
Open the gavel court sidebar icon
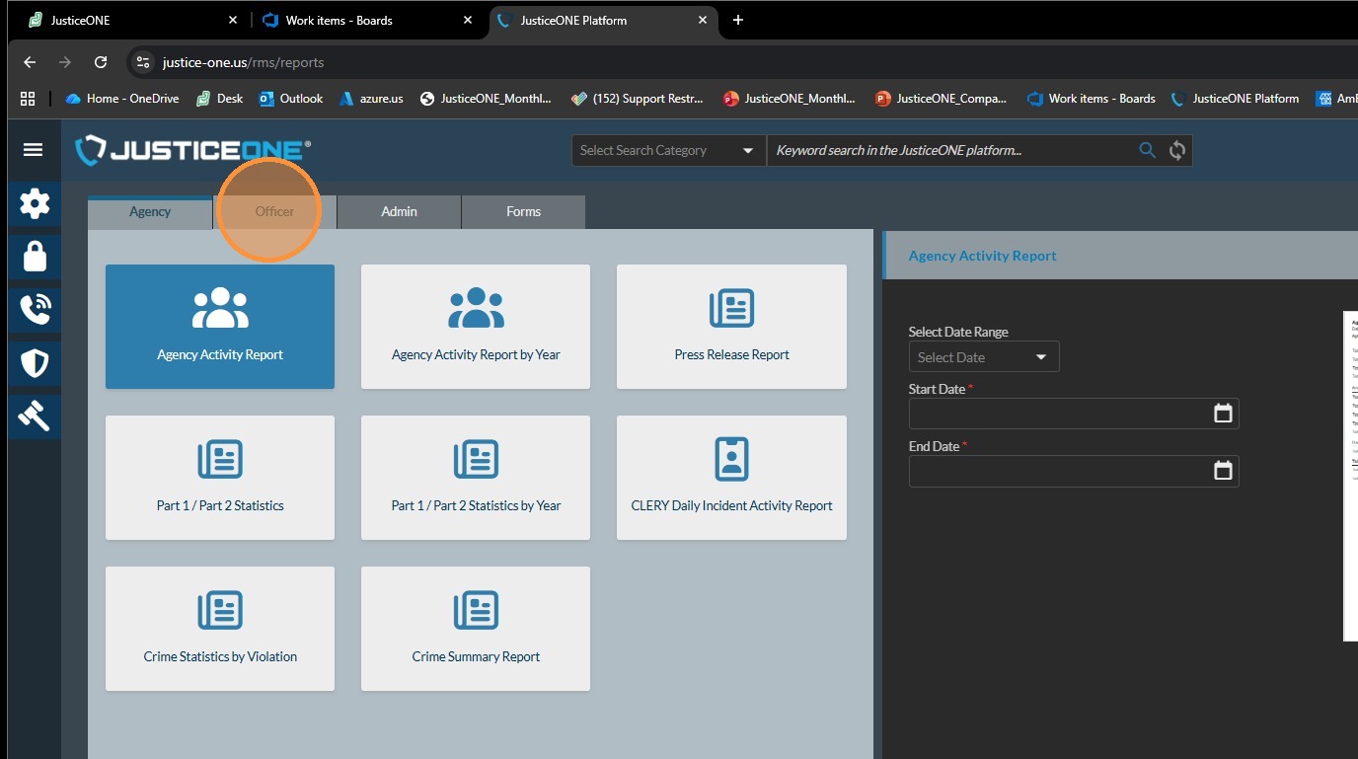35,416
